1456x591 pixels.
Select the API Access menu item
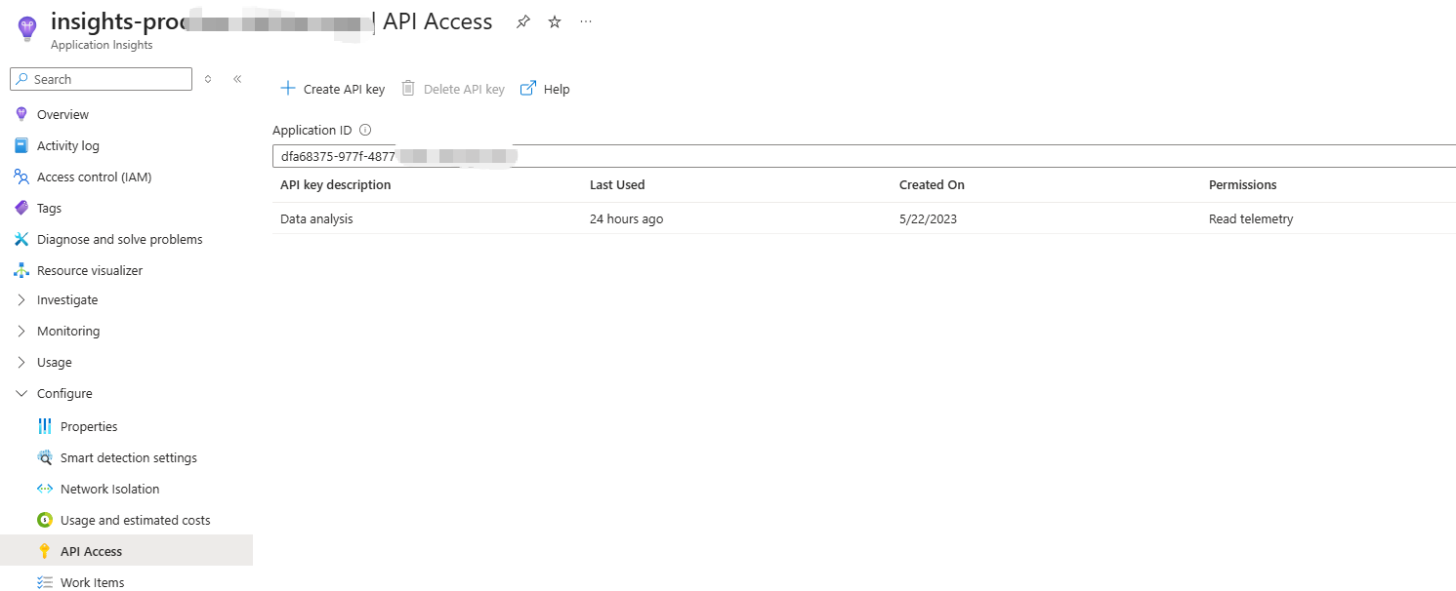click(x=126, y=551)
